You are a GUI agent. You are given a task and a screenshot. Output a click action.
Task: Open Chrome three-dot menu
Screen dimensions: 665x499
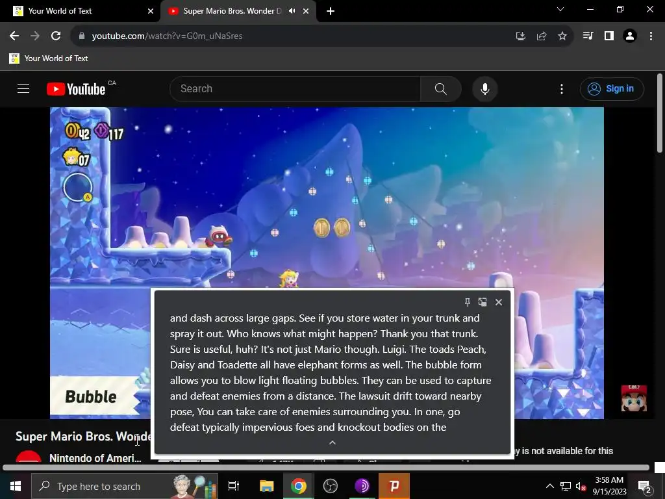point(651,36)
